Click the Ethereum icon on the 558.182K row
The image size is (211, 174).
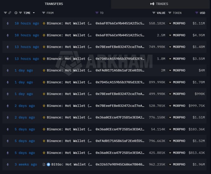tap(8, 23)
